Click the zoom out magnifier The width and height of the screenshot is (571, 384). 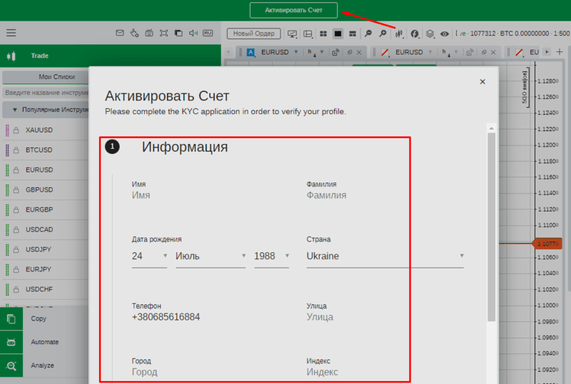point(368,33)
